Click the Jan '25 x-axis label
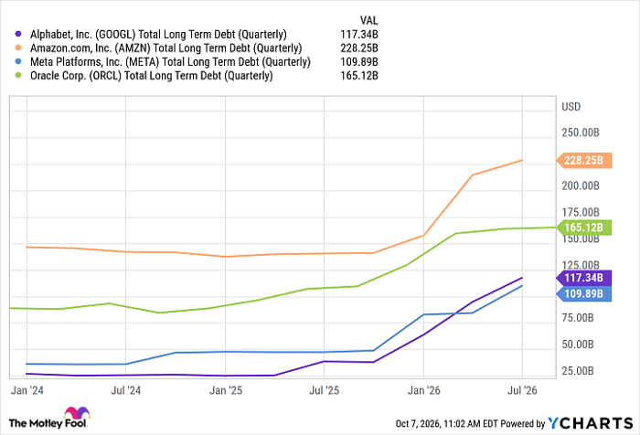The image size is (640, 435). pos(226,390)
